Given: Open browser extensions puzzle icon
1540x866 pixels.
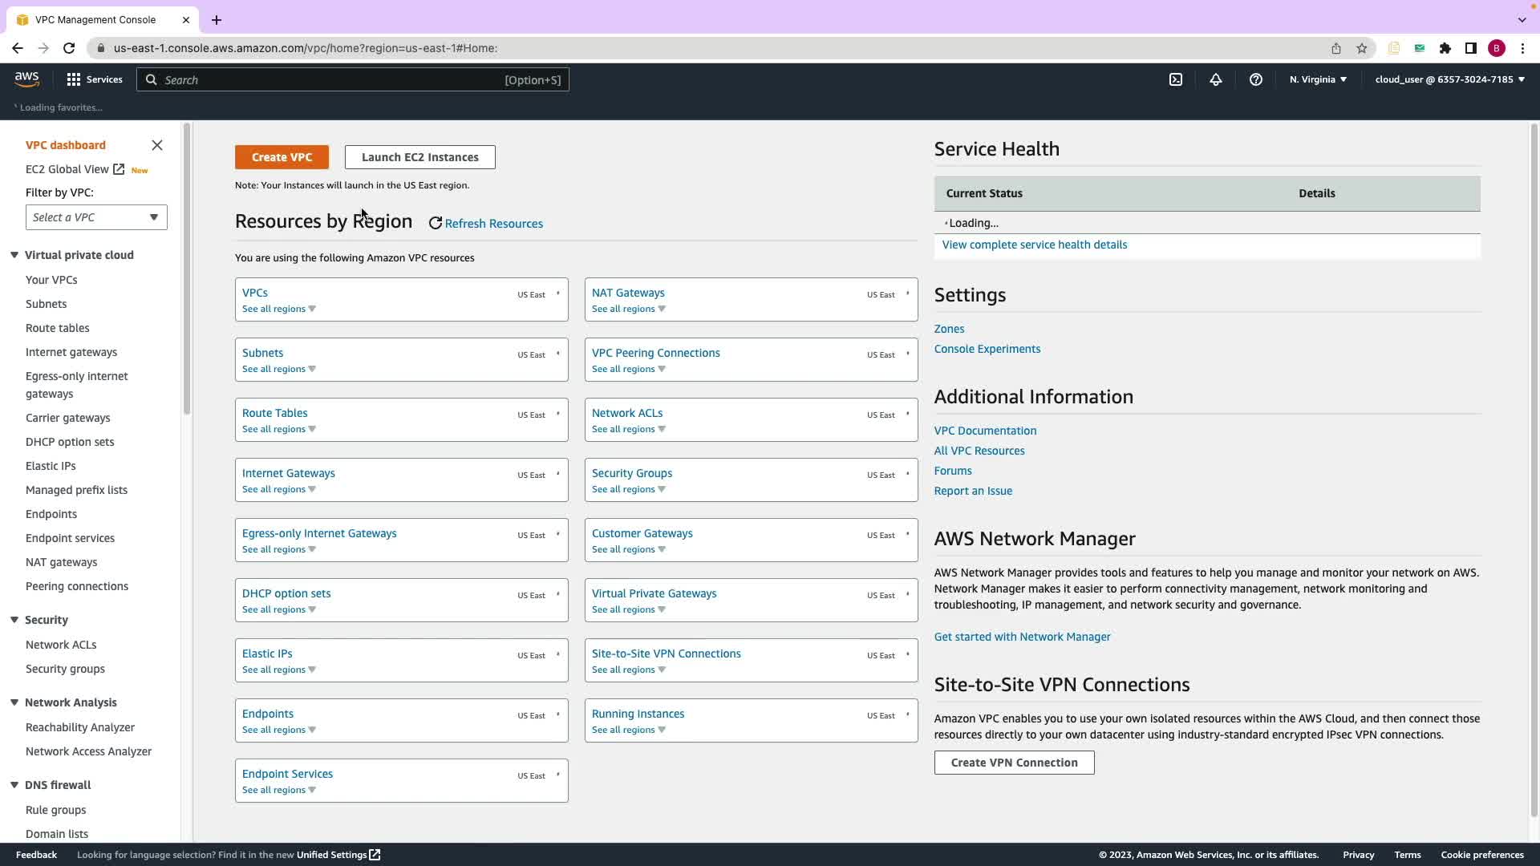Looking at the screenshot, I should click(x=1445, y=48).
